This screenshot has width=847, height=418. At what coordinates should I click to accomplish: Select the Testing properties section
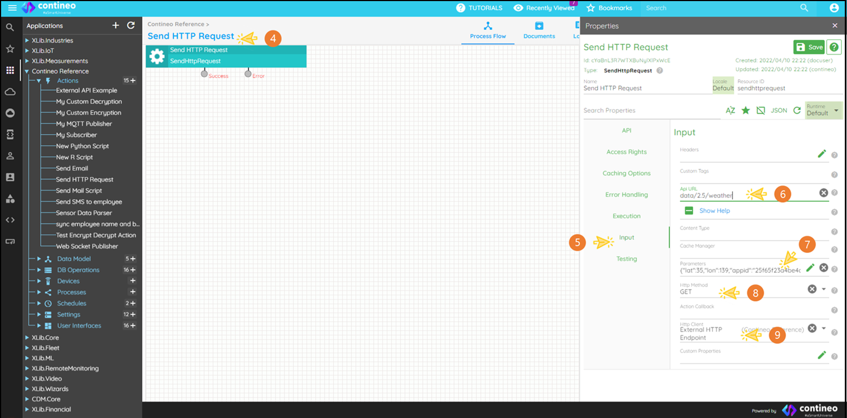tap(626, 259)
